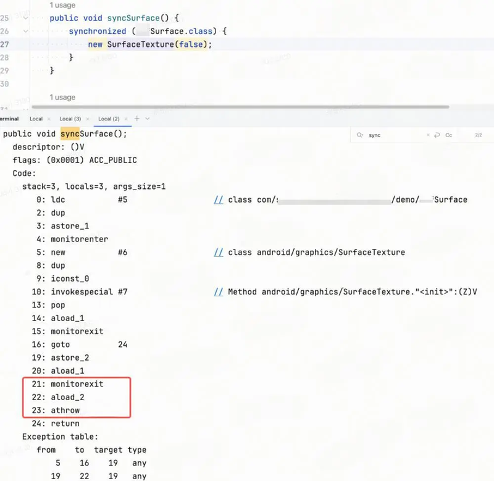Click the editor horizontal scrollbar
The height and width of the screenshot is (481, 494).
[x=240, y=107]
